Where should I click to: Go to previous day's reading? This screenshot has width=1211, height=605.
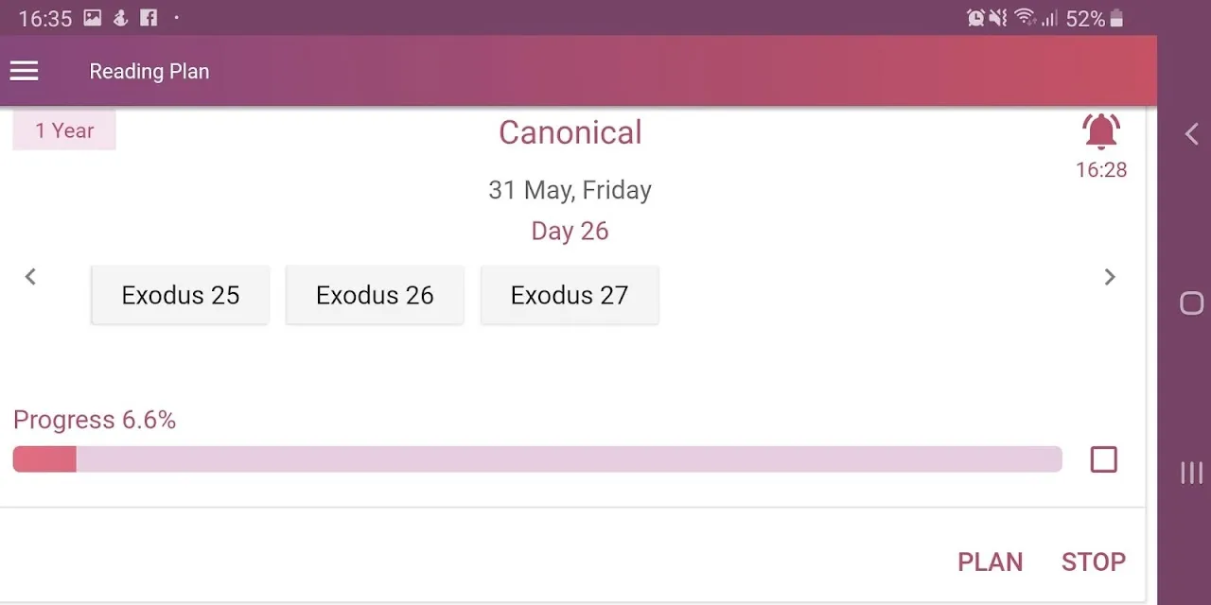coord(30,277)
